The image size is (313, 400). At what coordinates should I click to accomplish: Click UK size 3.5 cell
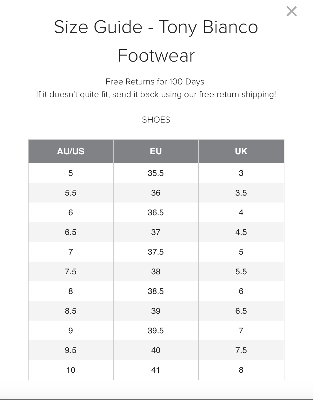tap(241, 193)
